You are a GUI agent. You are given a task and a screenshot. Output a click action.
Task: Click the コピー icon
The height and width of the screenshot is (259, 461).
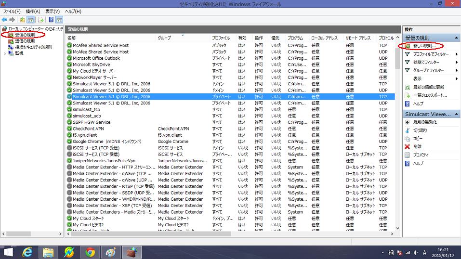coord(408,139)
